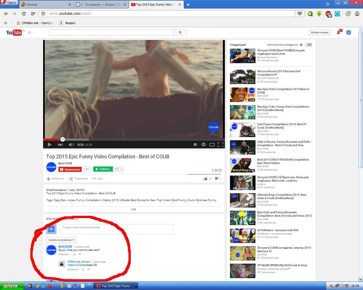Screen dimensions: 363x290
Task: Mute the video volume speaker icon
Action: point(71,145)
